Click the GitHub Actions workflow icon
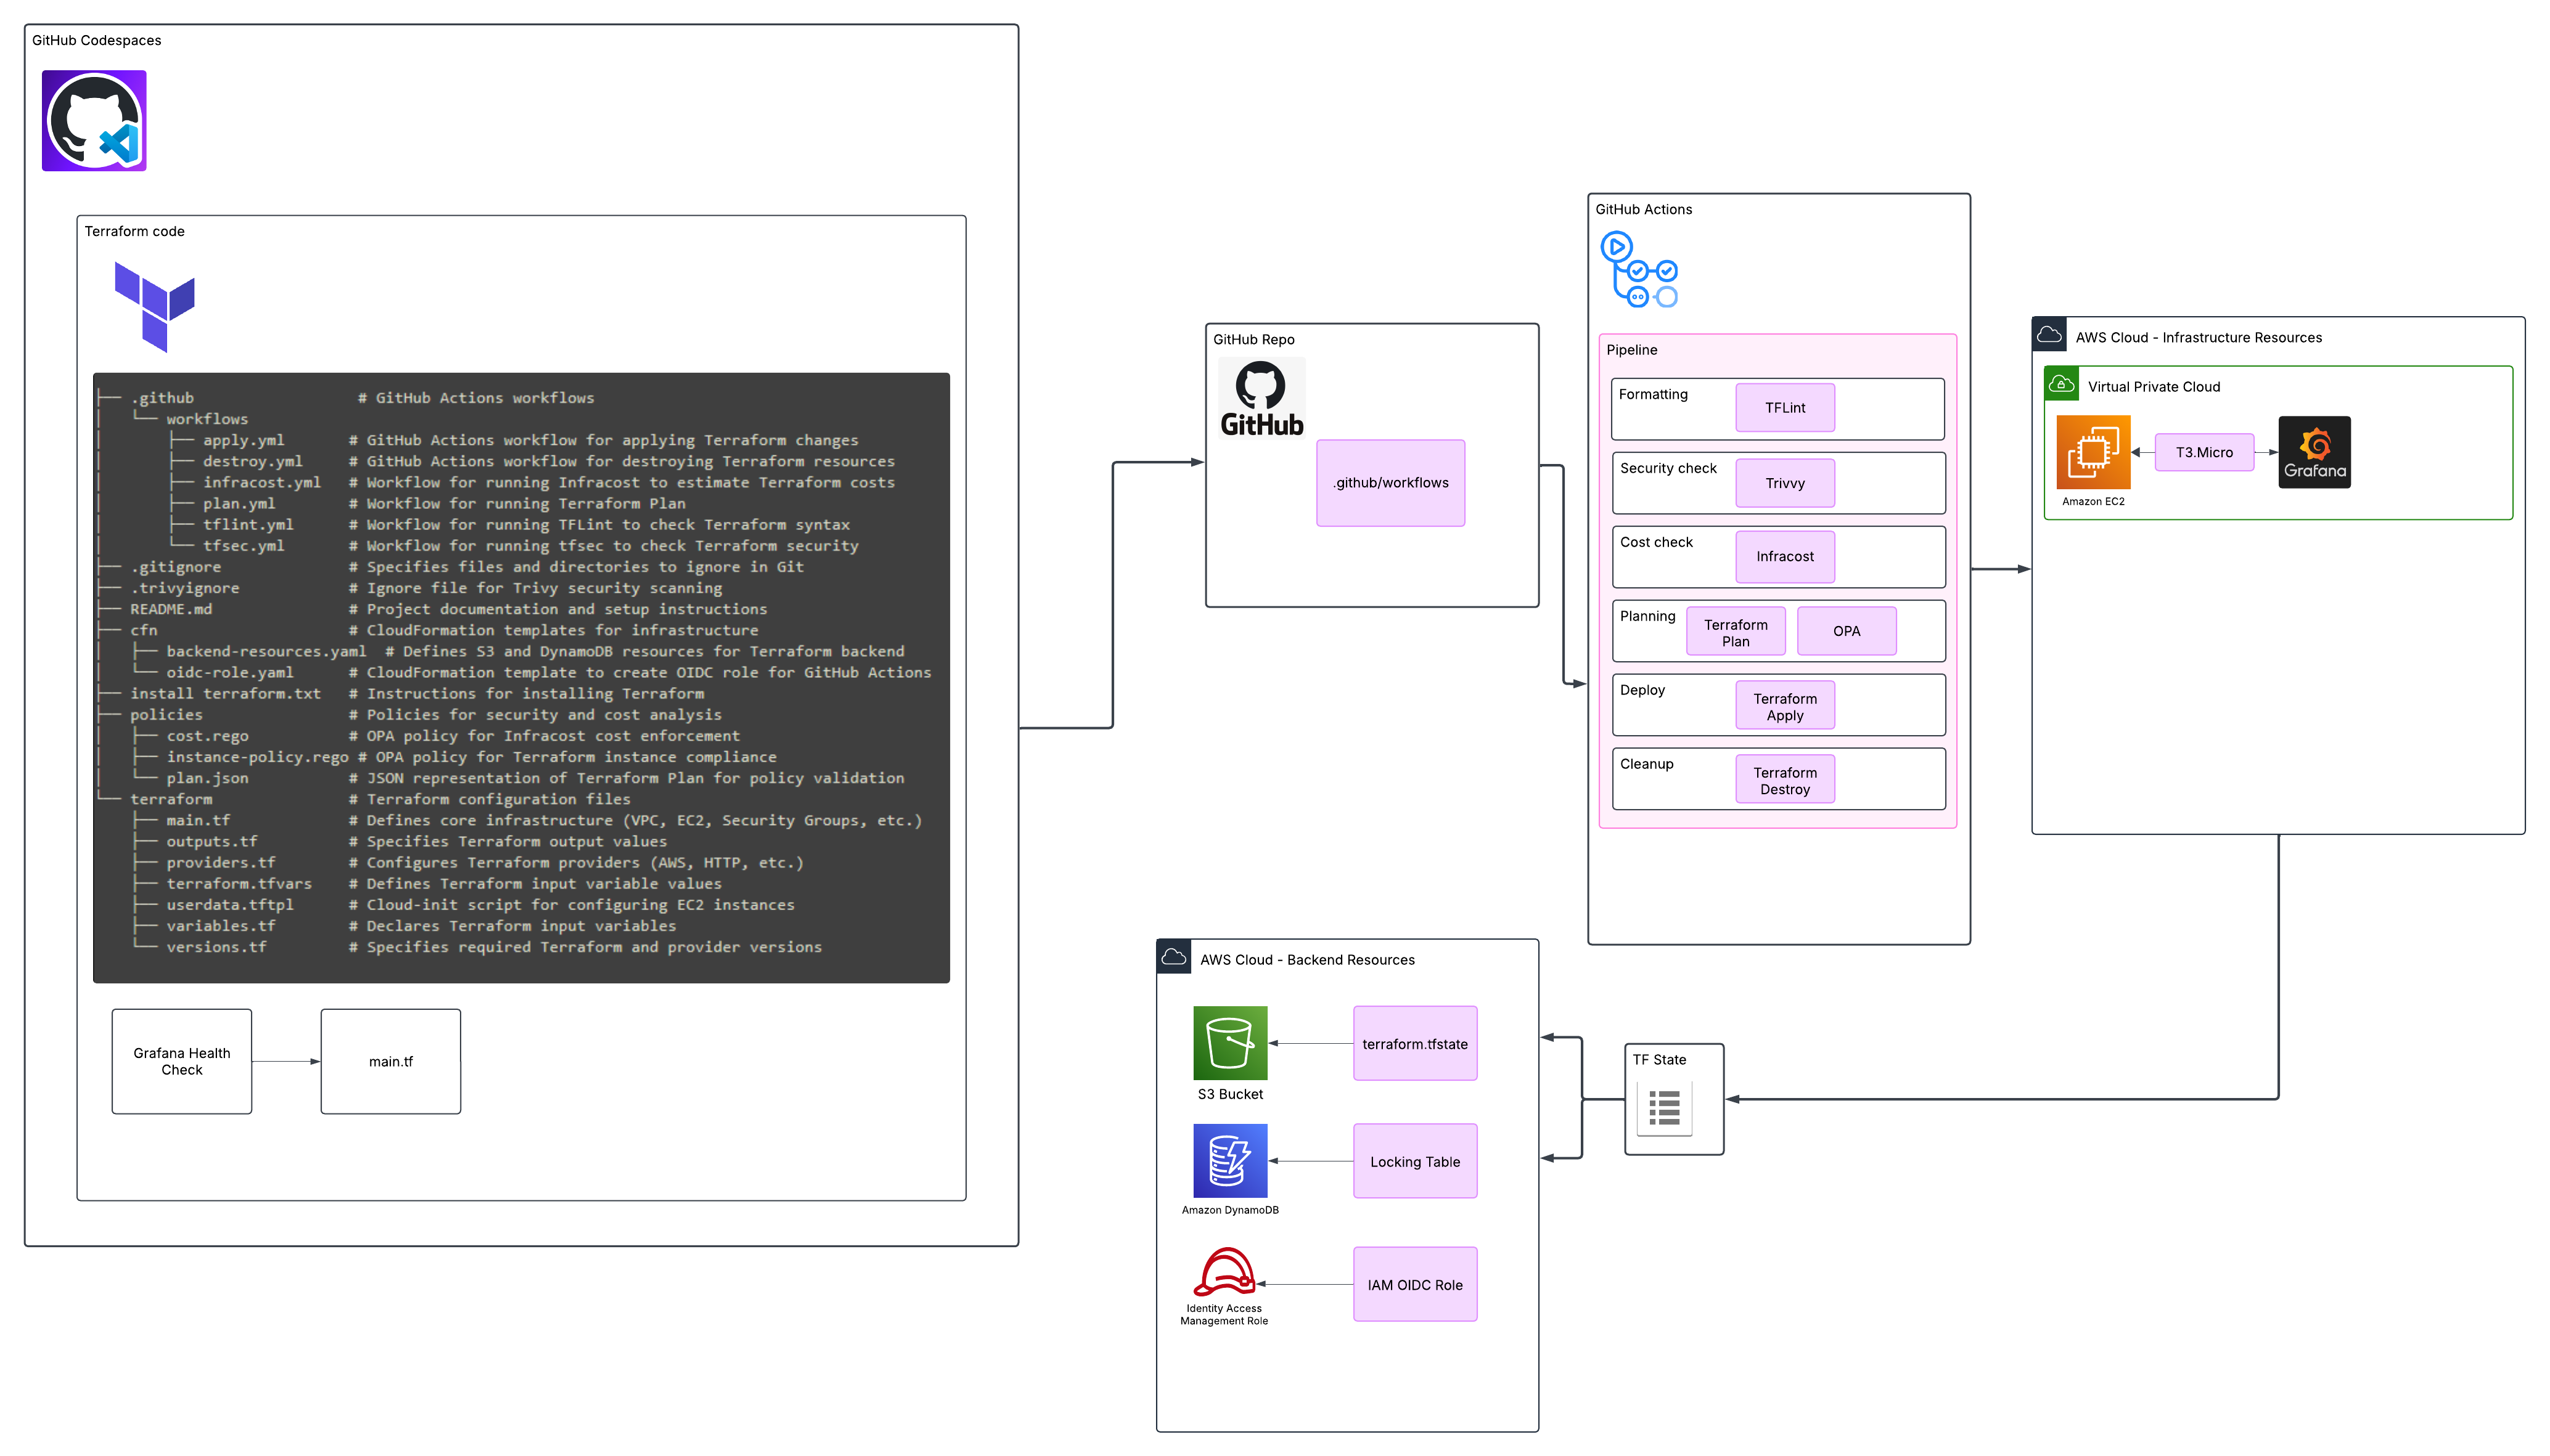Viewport: 2550px width, 1456px height. (x=1638, y=269)
